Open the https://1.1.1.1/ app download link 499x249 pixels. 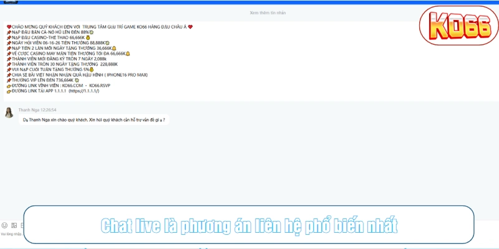point(84,91)
